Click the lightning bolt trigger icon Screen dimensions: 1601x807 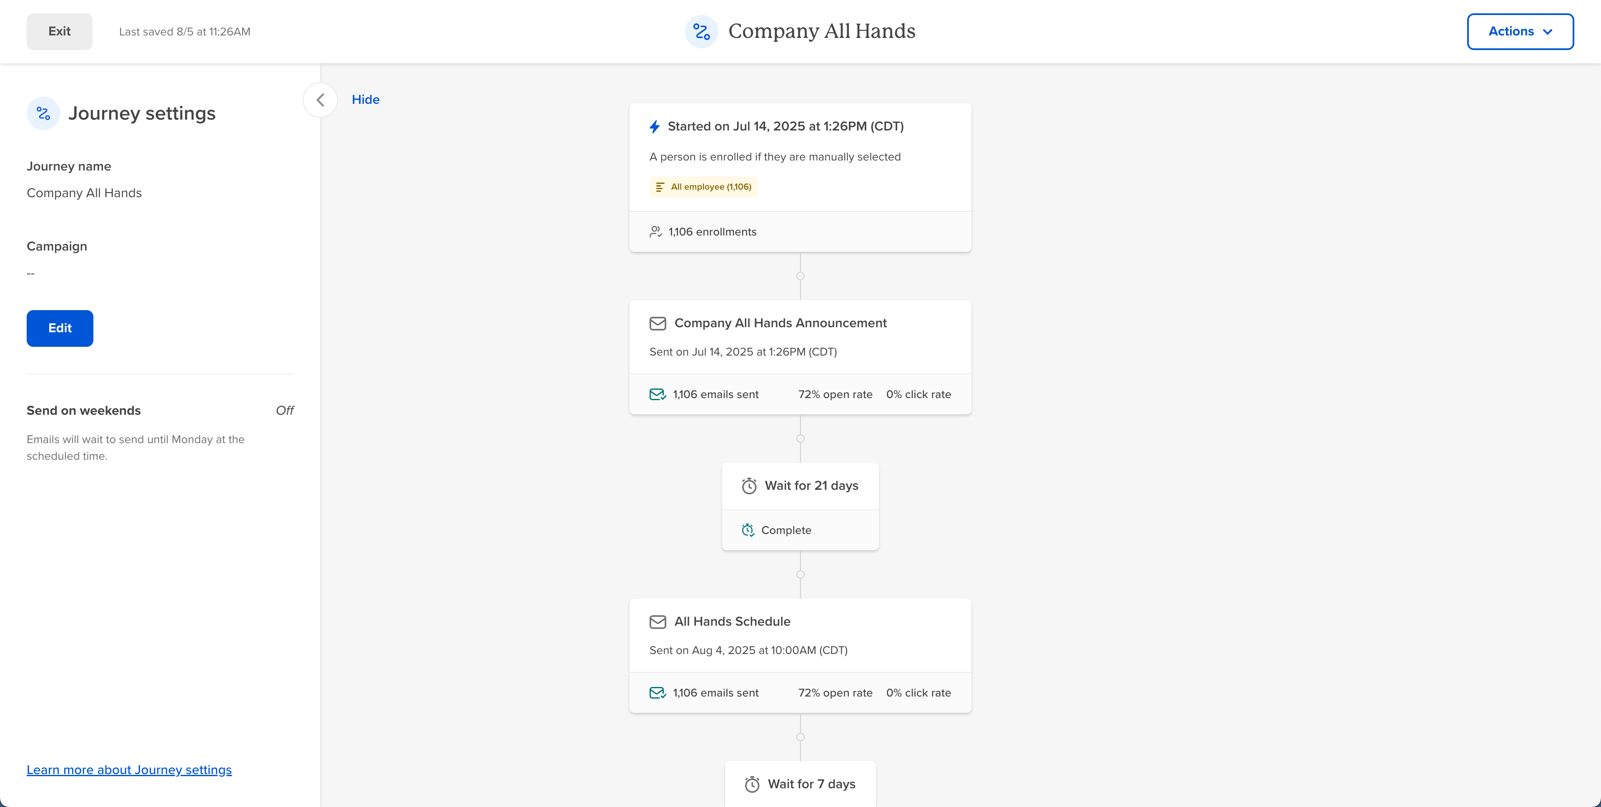655,127
